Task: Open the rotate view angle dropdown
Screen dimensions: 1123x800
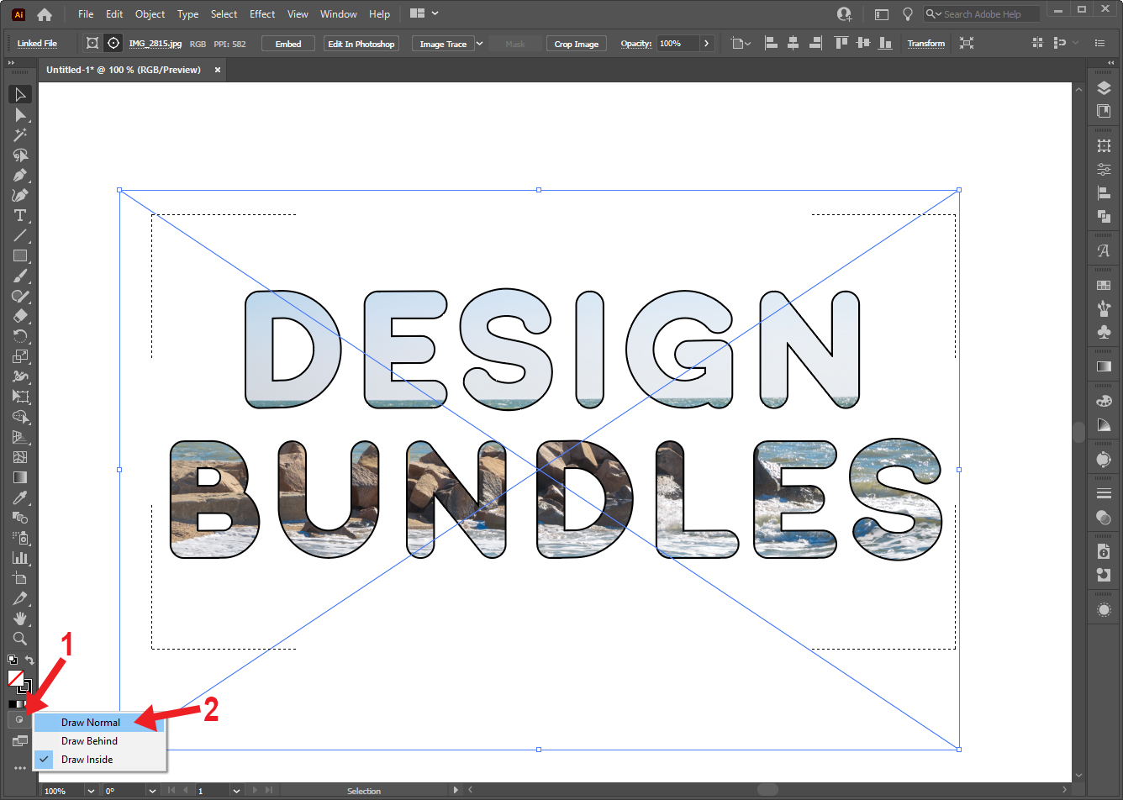Action: pyautogui.click(x=152, y=791)
